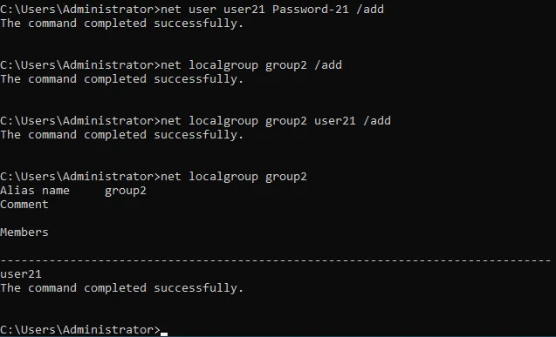Click user21 in the localgroup group2 user21 command
556x337 pixels.
point(335,121)
